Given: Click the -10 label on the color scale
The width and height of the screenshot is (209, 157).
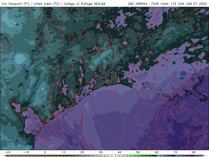Looking at the screenshot, I should [x=26, y=152].
